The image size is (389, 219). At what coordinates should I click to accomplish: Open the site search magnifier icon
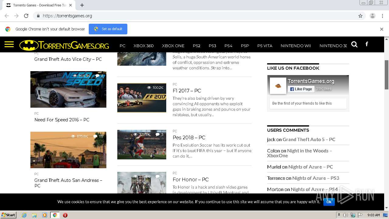pyautogui.click(x=354, y=44)
